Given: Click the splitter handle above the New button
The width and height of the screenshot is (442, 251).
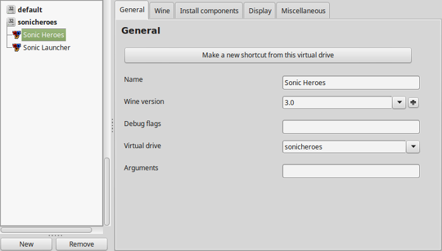Looking at the screenshot, I should tap(55, 235).
